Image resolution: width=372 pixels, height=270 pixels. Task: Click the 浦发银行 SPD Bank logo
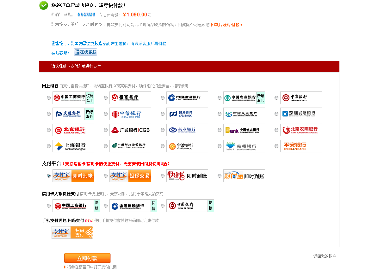coord(187,114)
